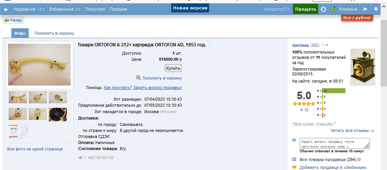Open the Как покупать? help link
The image size is (387, 170).
point(118,87)
